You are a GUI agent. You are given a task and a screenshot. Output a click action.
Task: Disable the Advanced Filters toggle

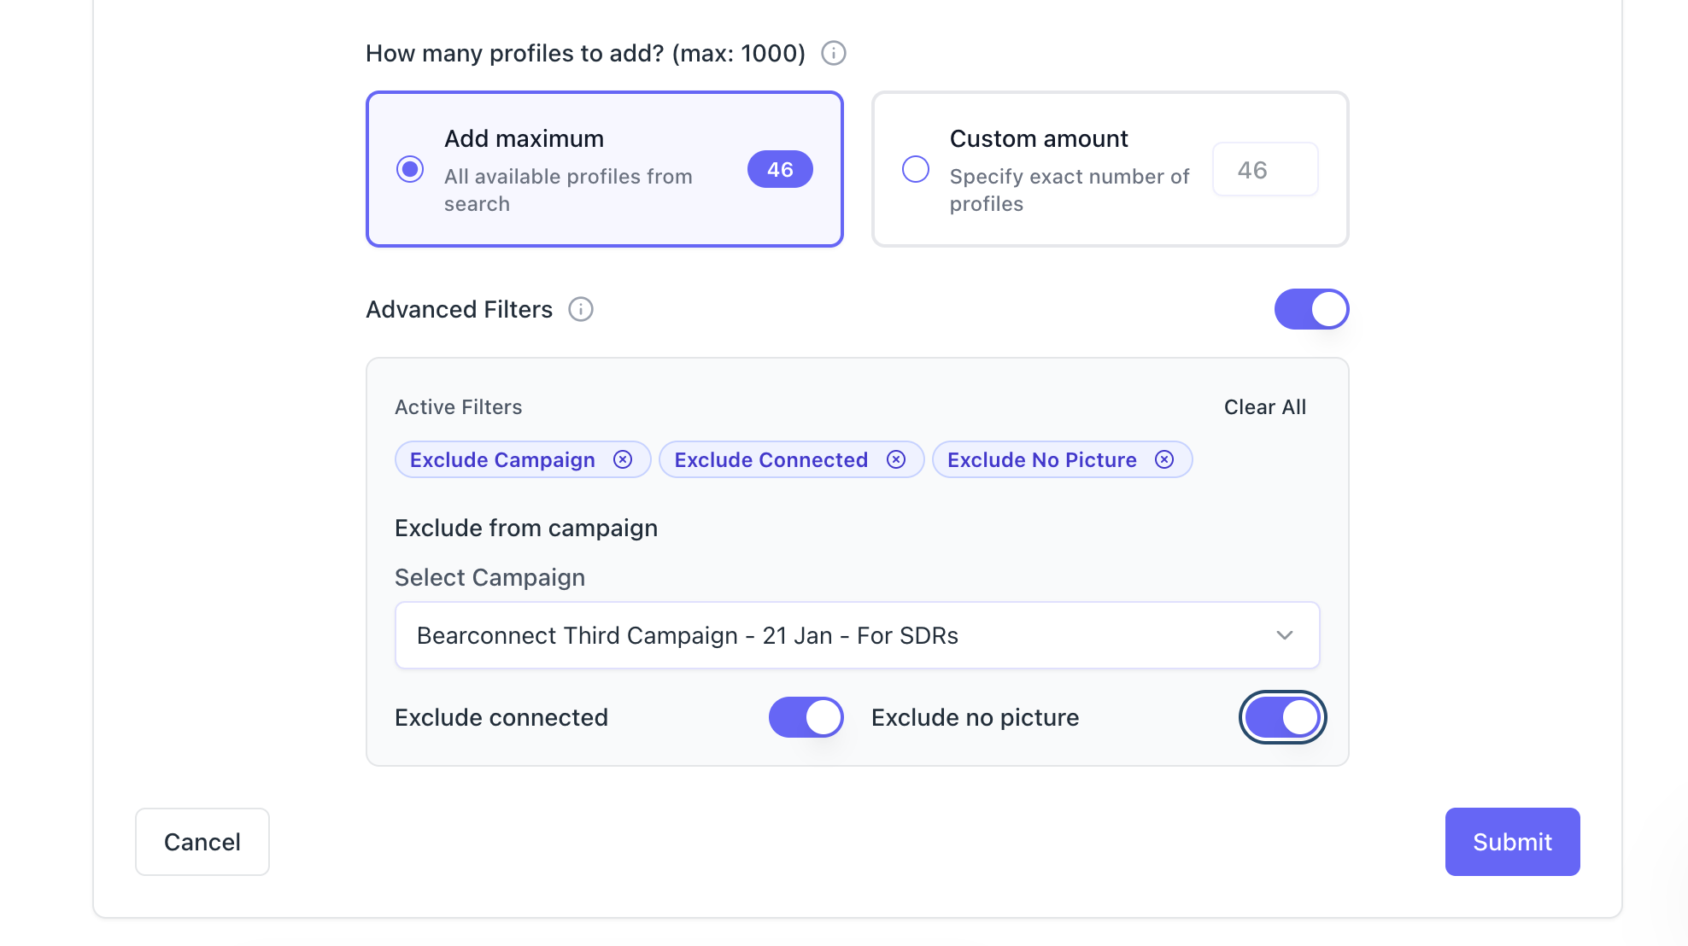tap(1311, 309)
